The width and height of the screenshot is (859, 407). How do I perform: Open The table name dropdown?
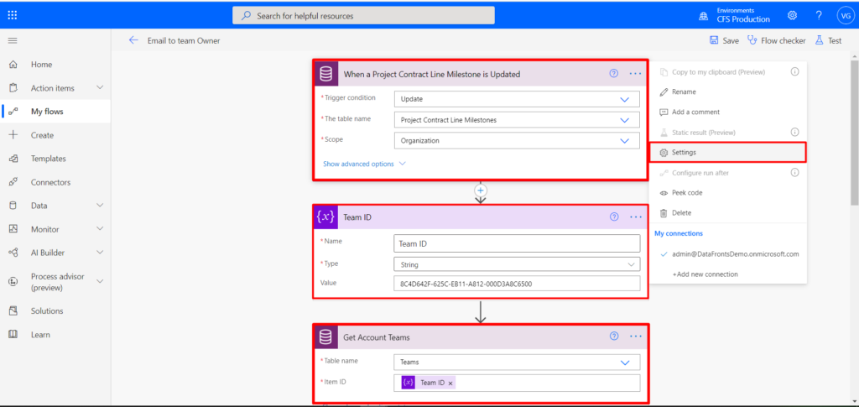pyautogui.click(x=517, y=120)
